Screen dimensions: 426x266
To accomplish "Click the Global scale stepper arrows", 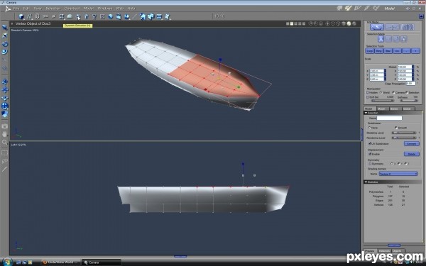I will click(x=413, y=67).
